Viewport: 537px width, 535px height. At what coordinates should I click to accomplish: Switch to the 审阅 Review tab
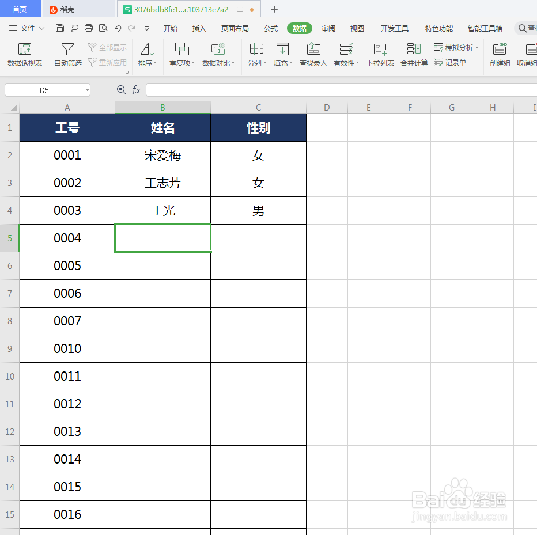(x=328, y=28)
